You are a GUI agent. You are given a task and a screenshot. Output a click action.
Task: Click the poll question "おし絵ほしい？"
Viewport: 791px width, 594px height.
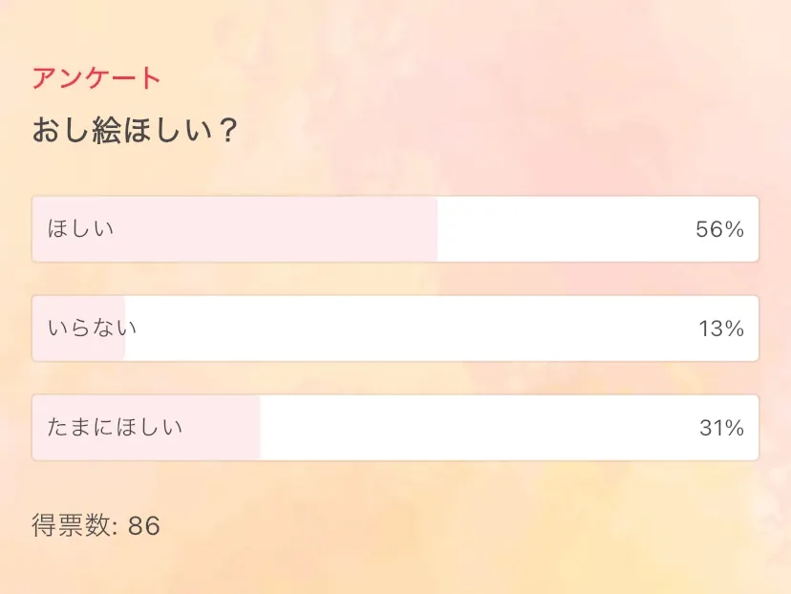(134, 131)
